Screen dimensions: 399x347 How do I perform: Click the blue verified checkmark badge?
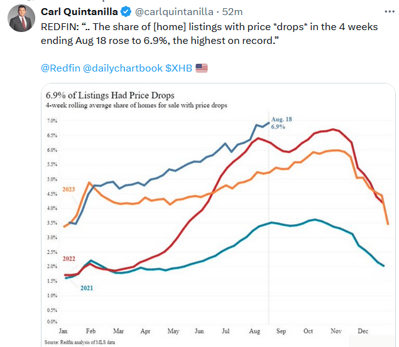124,12
